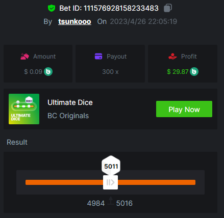Click the Ultimate Dice game title
The width and height of the screenshot is (224, 218).
pos(70,102)
